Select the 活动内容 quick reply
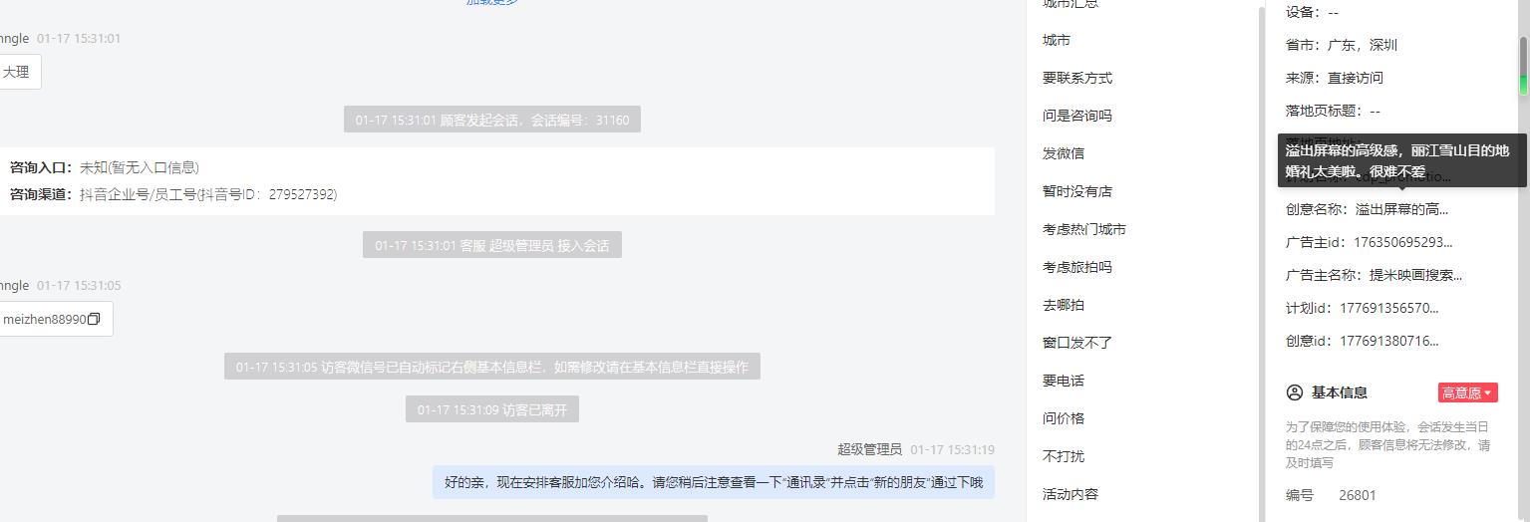Image resolution: width=1530 pixels, height=522 pixels. [1071, 494]
